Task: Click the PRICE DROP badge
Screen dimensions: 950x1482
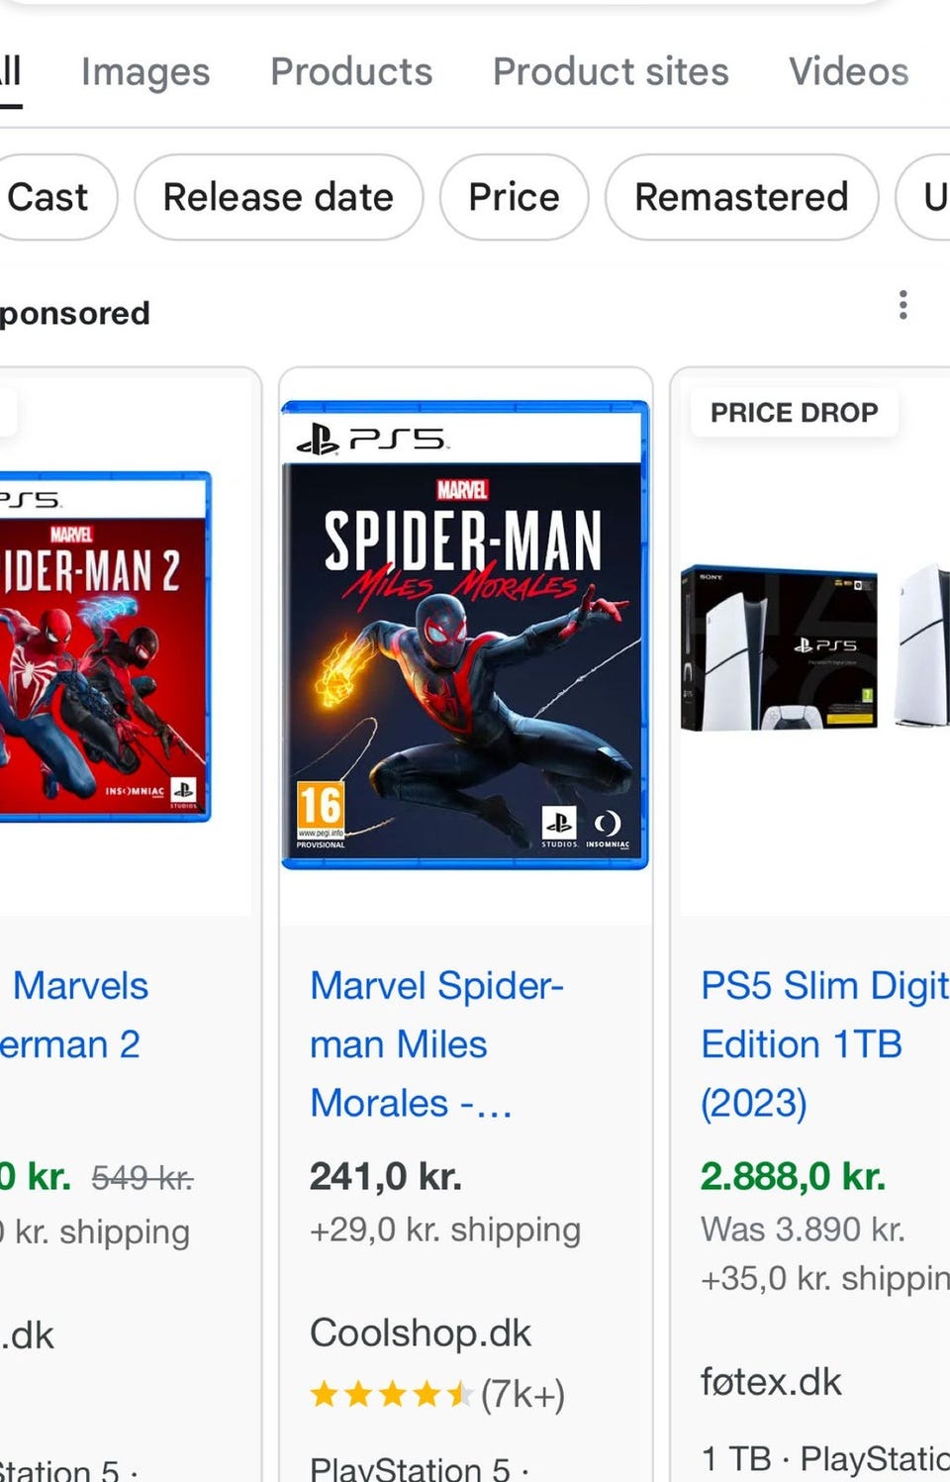Action: pyautogui.click(x=794, y=413)
